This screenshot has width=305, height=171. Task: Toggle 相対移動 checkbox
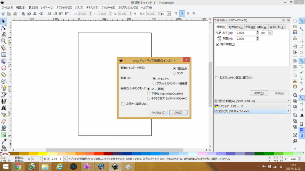coord(218,44)
